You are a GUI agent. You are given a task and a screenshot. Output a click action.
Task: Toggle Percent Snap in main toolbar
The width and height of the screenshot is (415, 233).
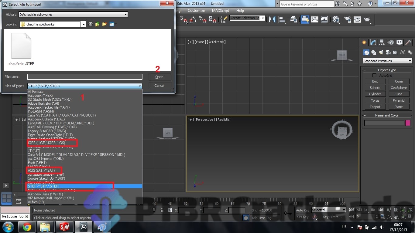click(203, 19)
